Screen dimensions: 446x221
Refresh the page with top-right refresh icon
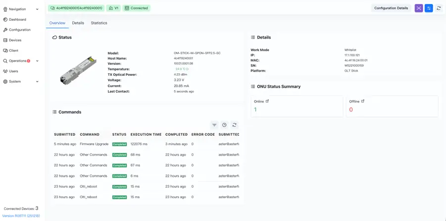(439, 8)
